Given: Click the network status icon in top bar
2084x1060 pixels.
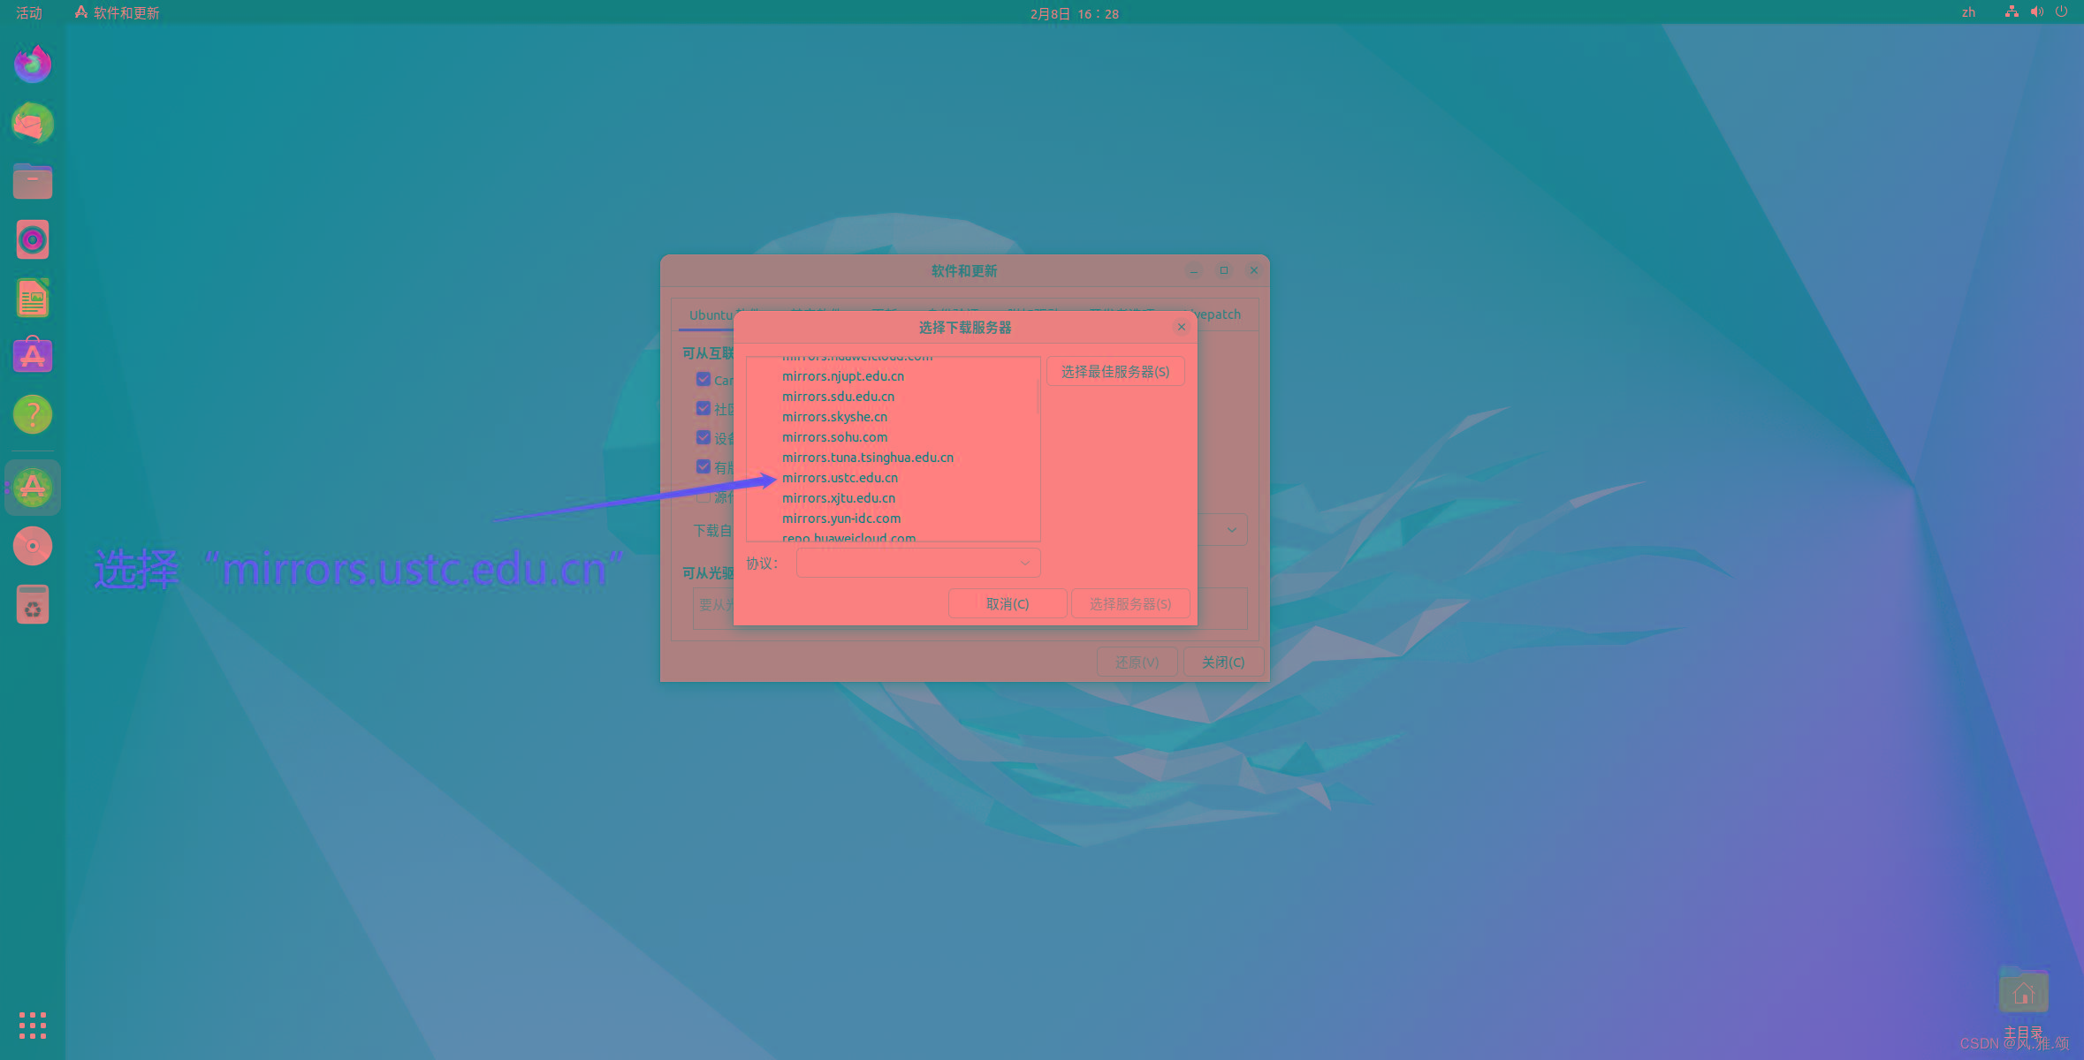Looking at the screenshot, I should coord(2012,12).
